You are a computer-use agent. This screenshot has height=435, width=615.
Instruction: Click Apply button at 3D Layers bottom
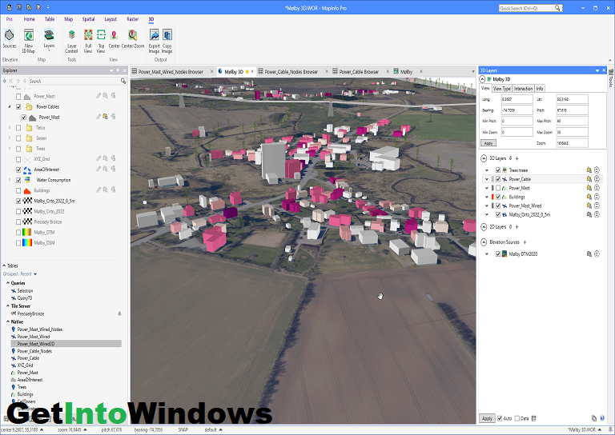point(487,418)
